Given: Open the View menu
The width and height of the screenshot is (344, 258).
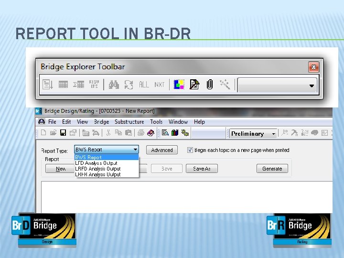Looking at the screenshot, I should 82,122.
